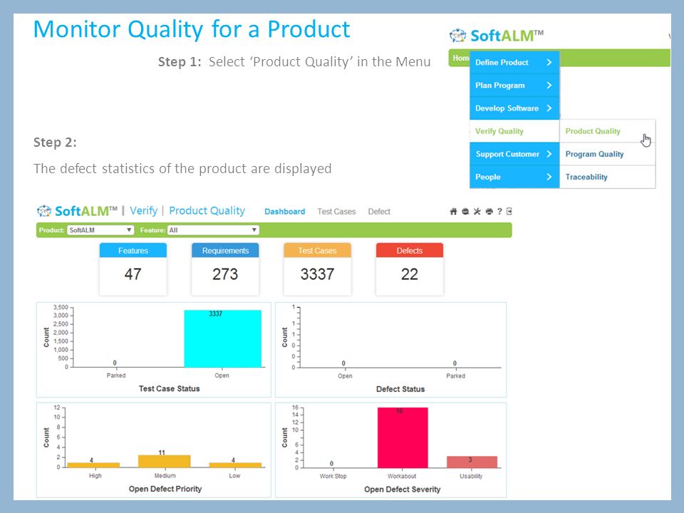Open the Feature dropdown showing All
This screenshot has width=684, height=513.
click(213, 230)
